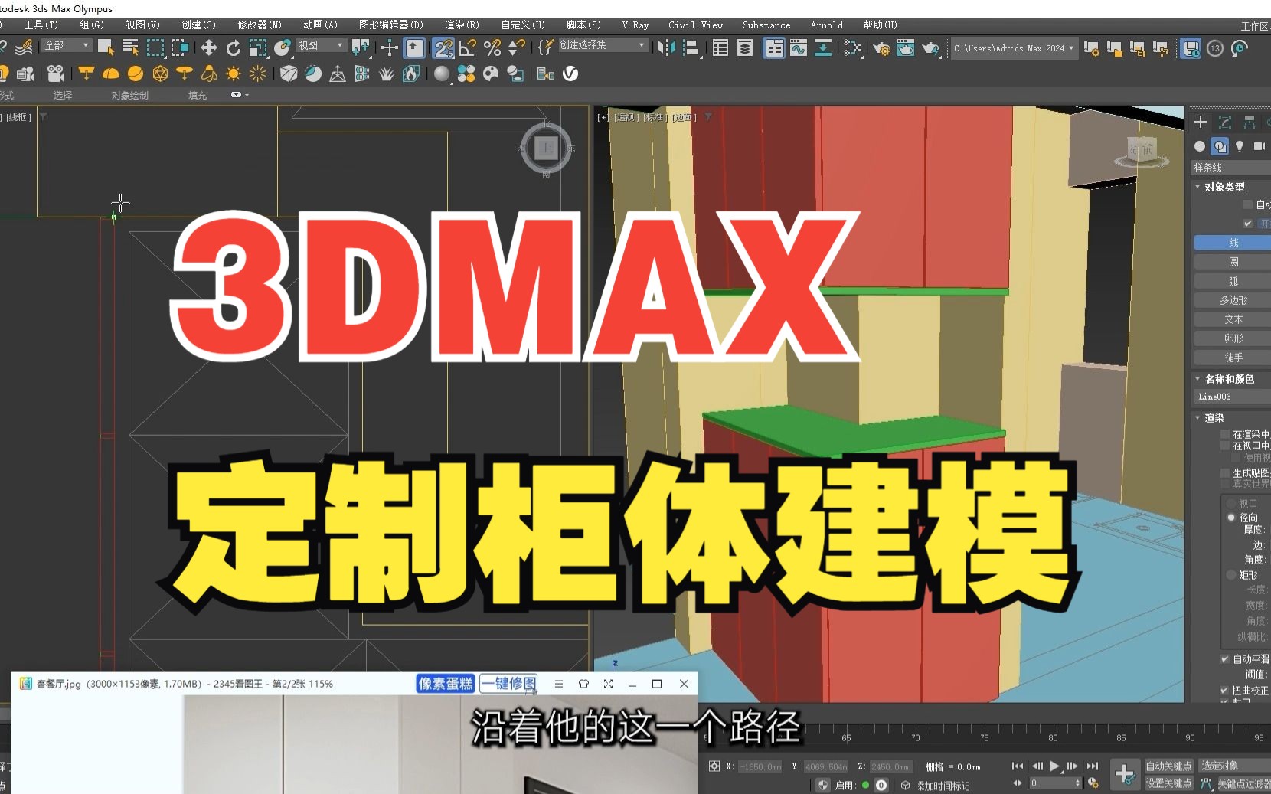The width and height of the screenshot is (1271, 794).
Task: Toggle the Ribbon display button
Action: point(774,47)
